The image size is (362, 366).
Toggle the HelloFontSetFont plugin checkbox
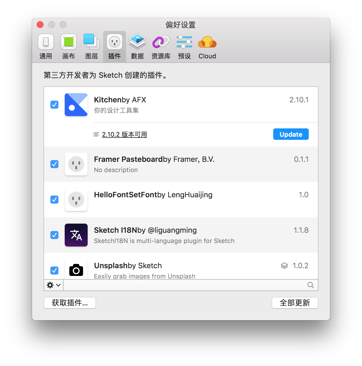54,200
